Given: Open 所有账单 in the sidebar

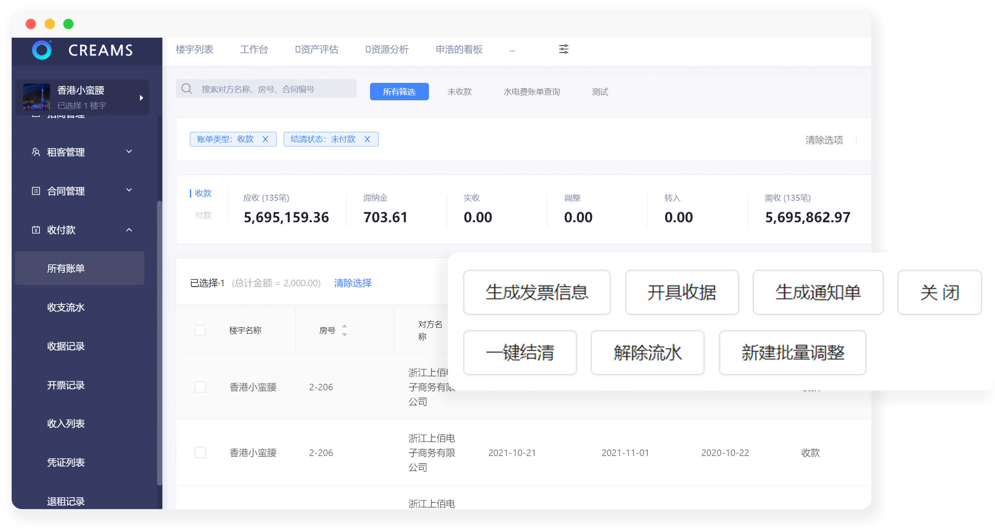Looking at the screenshot, I should 80,268.
